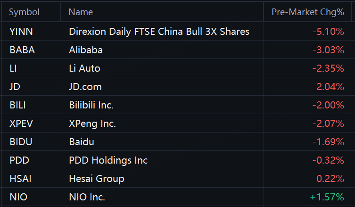Screen dimensions: 355x207
Task: Open the YINN ticker symbol
Action: [x=20, y=32]
